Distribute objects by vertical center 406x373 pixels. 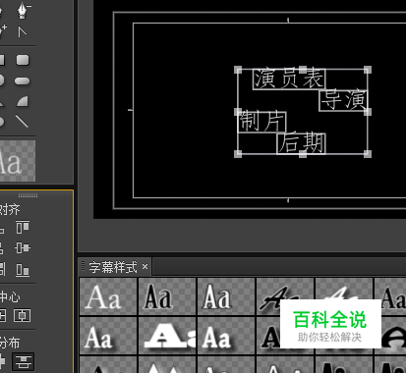click(x=23, y=362)
